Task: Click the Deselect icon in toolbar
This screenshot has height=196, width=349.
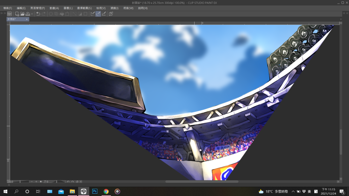Action: click(75, 14)
